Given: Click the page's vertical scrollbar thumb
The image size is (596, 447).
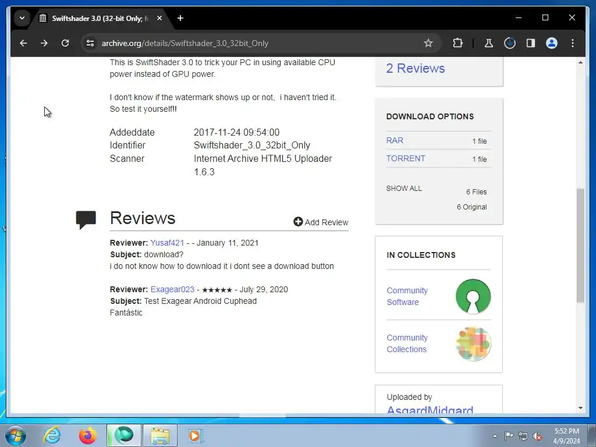Looking at the screenshot, I should click(580, 245).
